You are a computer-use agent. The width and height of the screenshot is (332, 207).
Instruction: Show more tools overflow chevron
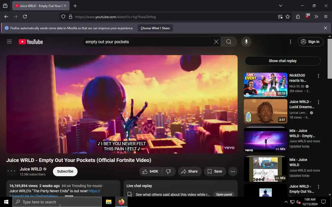tap(316, 17)
